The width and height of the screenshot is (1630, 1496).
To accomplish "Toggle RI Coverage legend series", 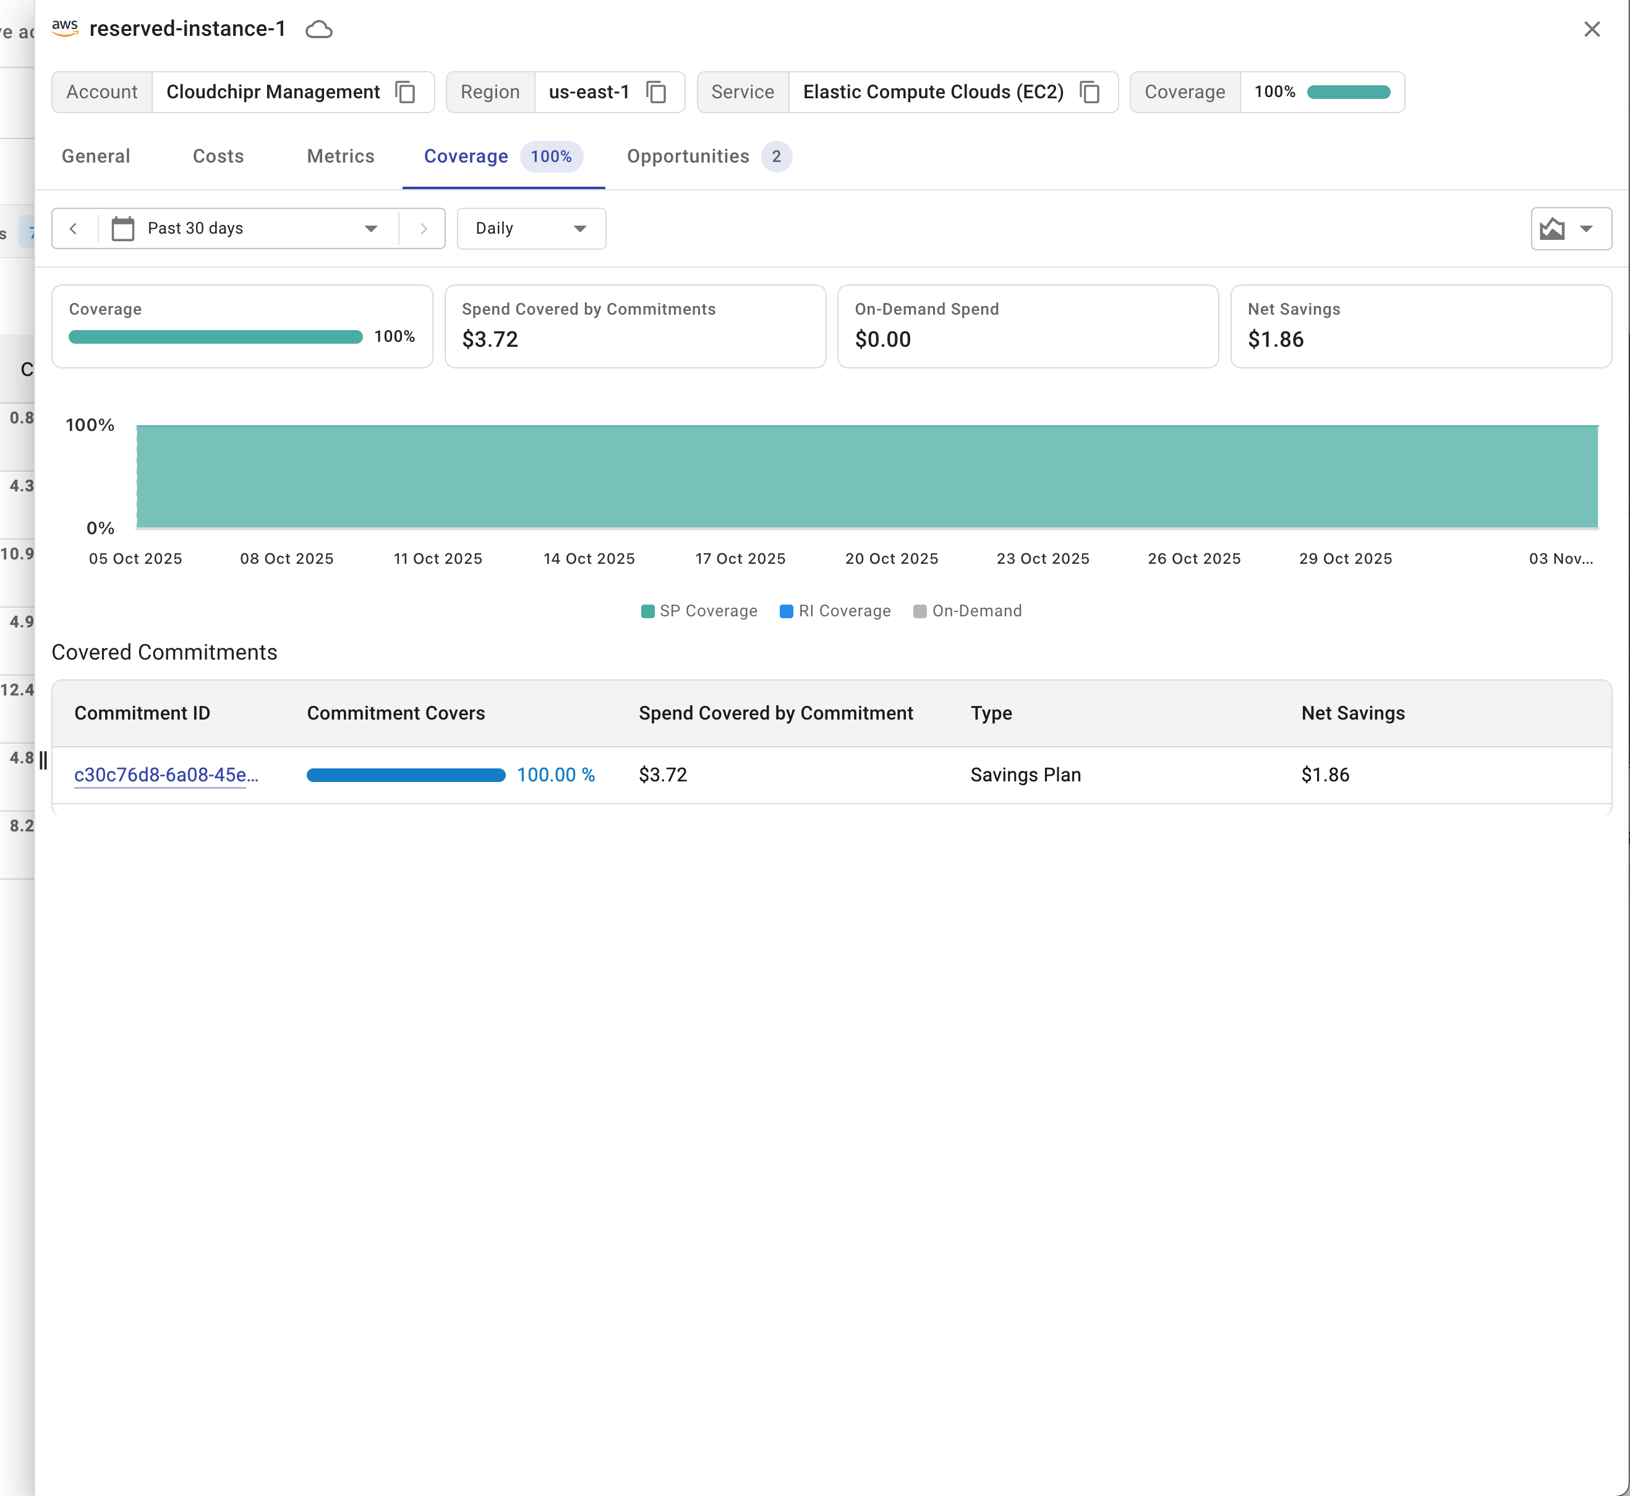I will click(x=835, y=611).
